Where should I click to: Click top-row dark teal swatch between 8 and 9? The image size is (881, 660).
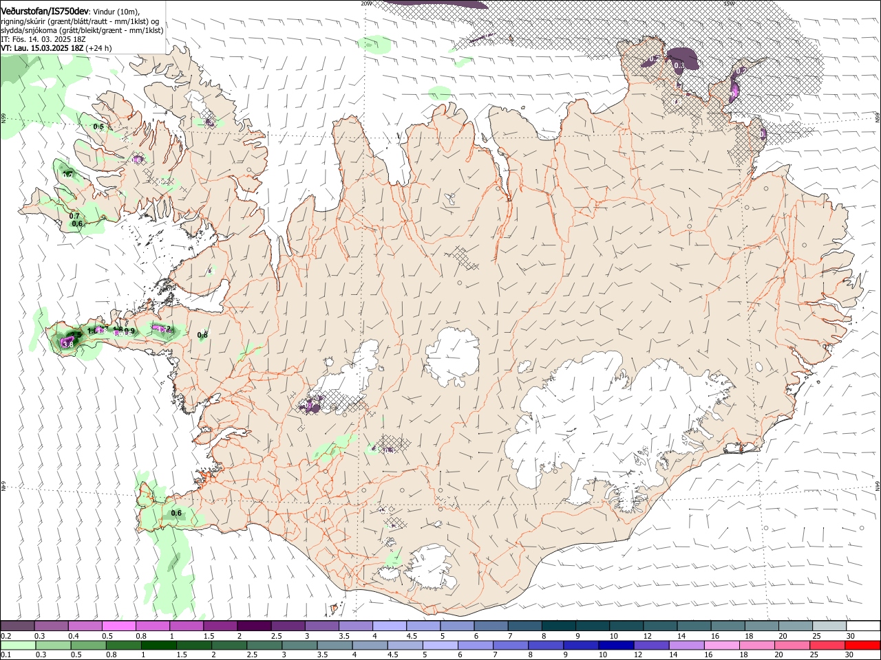(559, 626)
